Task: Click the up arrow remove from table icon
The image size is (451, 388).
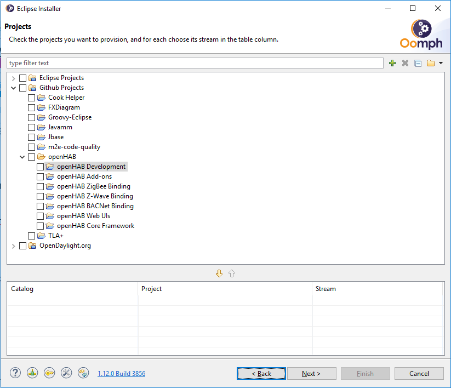Action: pos(232,273)
